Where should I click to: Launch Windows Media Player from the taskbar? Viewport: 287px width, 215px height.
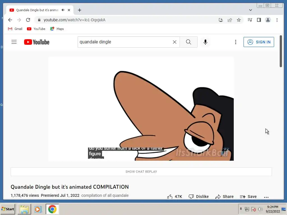[x=38, y=209]
